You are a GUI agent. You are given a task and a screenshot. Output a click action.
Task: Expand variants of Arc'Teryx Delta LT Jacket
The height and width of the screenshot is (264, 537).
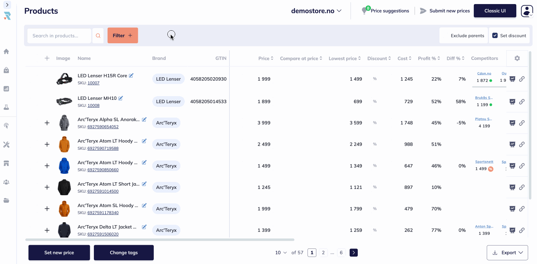pos(47,230)
